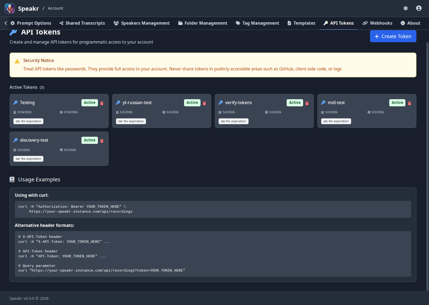Click the Alternative header formats heading
Image resolution: width=429 pixels, height=305 pixels.
44,225
